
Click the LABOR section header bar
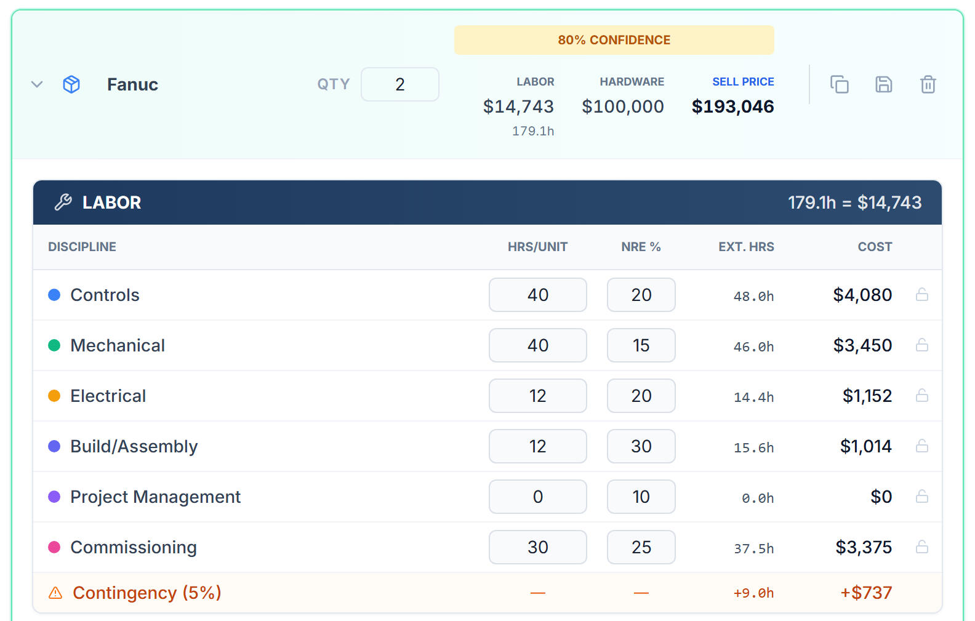tap(486, 202)
